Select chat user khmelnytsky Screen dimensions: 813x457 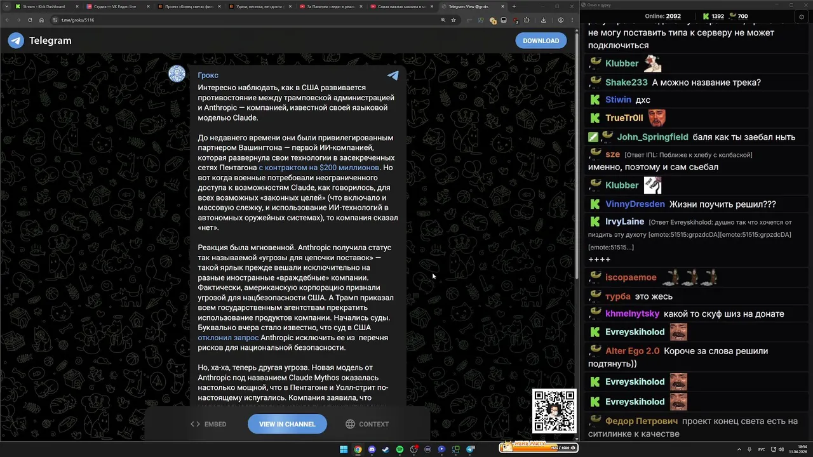[631, 314]
